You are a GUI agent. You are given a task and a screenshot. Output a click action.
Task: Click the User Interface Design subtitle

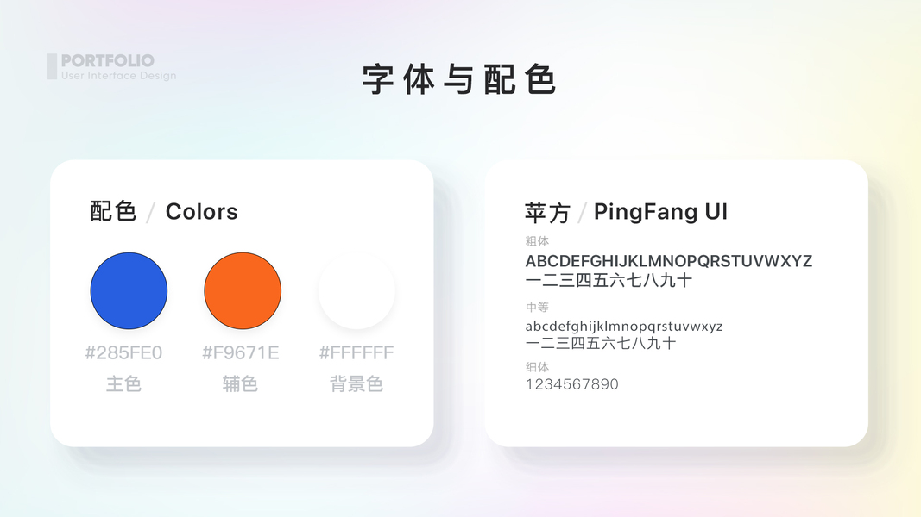[118, 76]
